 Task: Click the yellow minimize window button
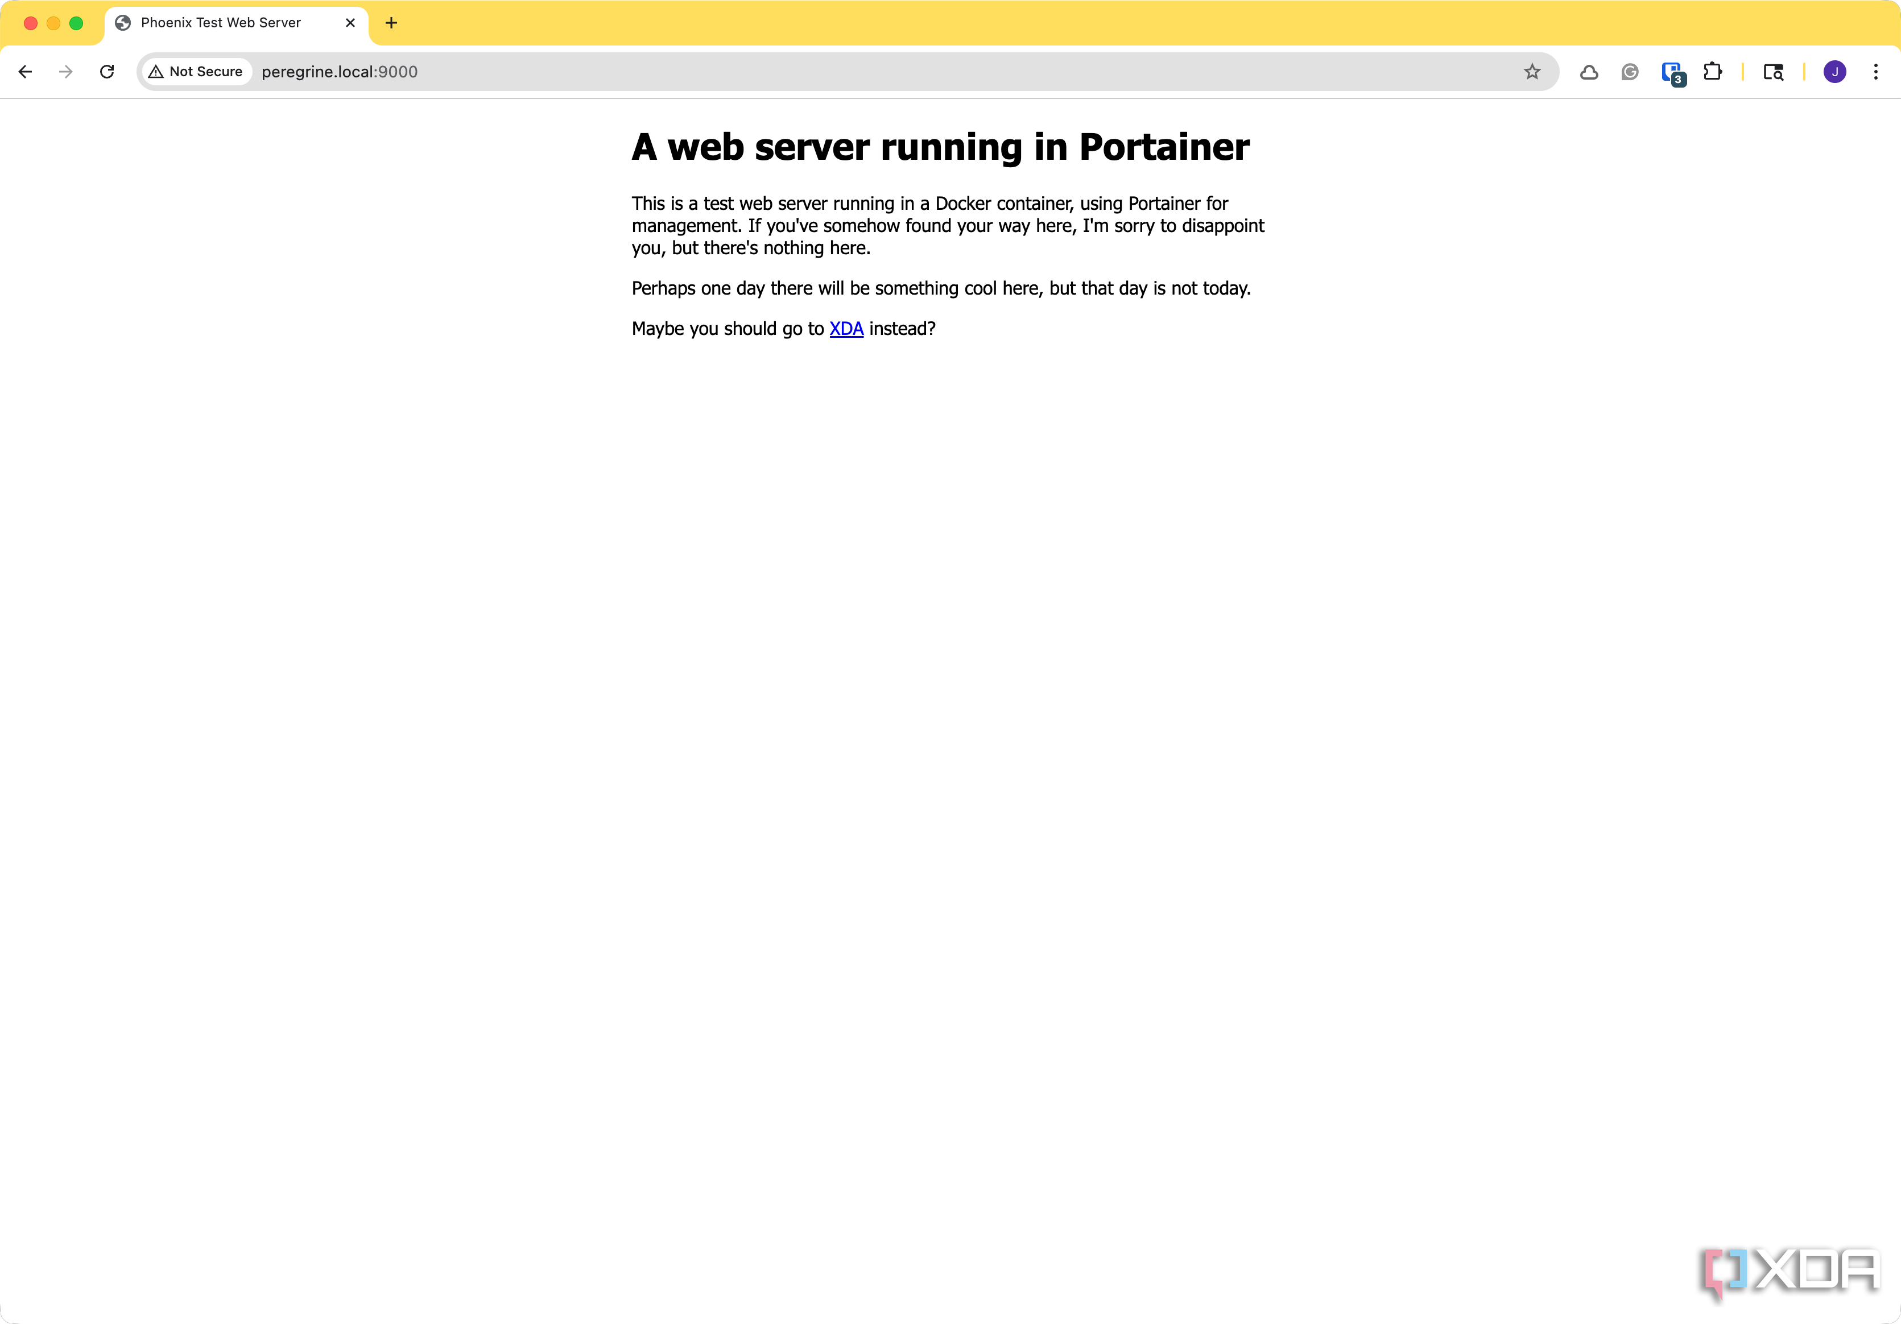point(54,23)
